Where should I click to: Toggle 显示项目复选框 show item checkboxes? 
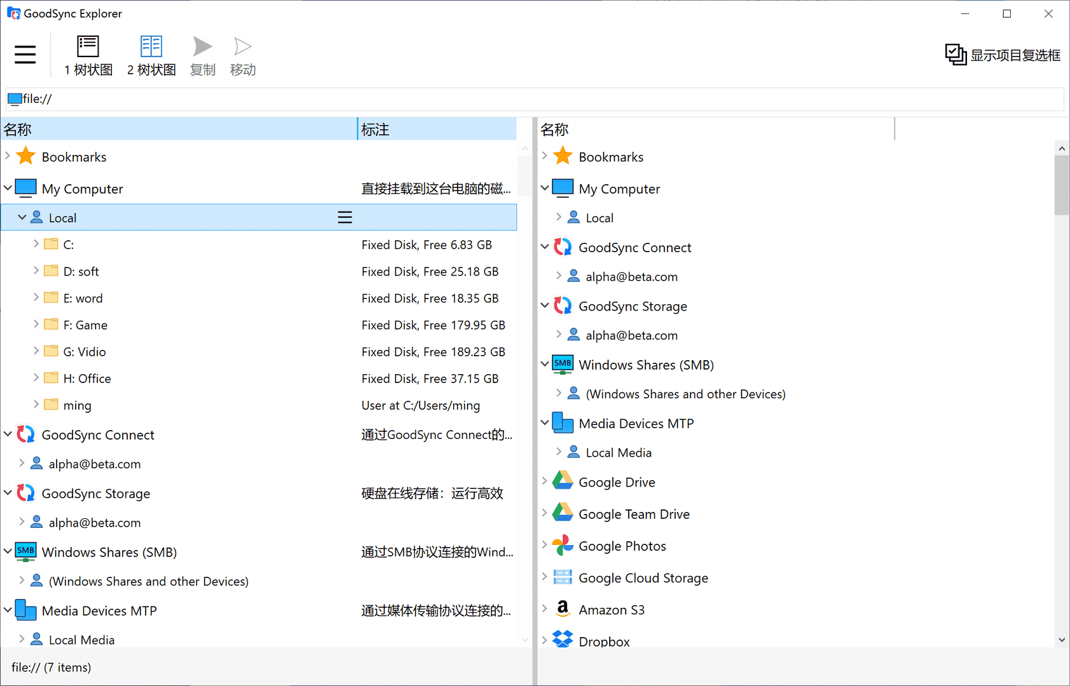click(x=1003, y=55)
